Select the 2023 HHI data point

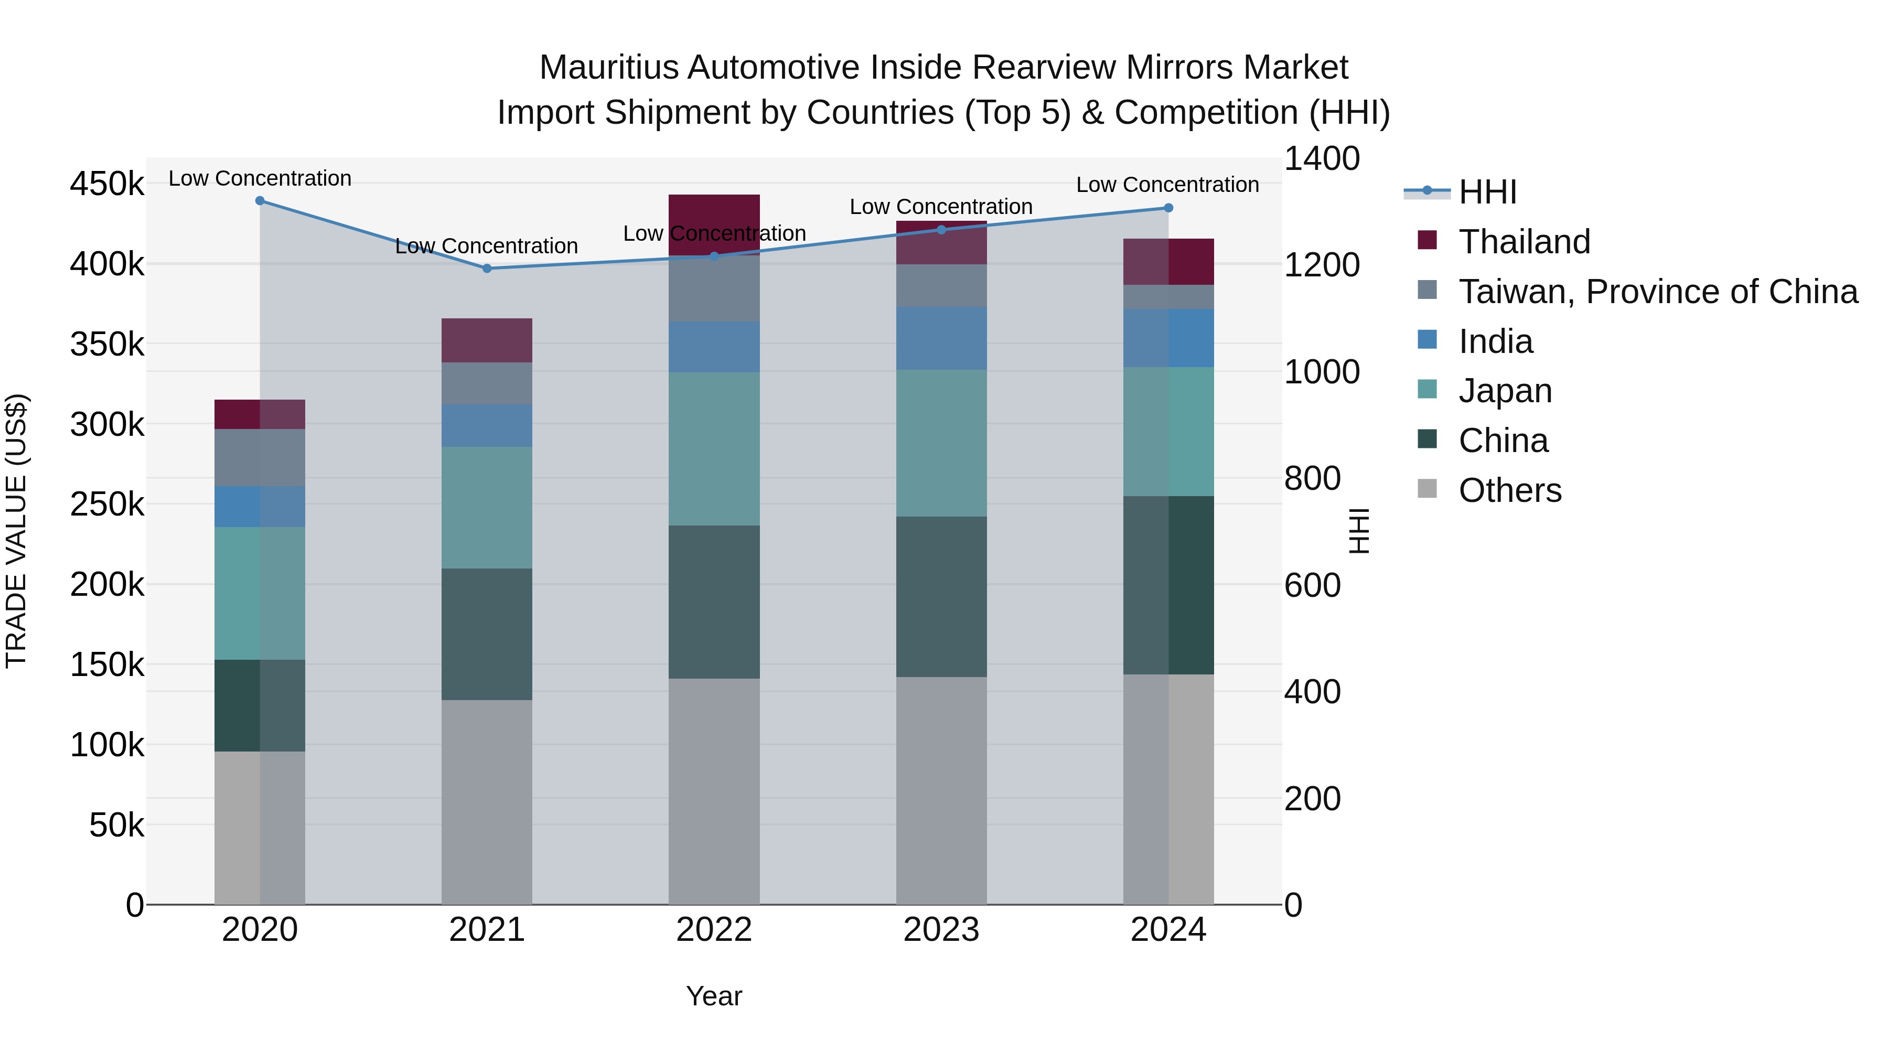(x=942, y=229)
